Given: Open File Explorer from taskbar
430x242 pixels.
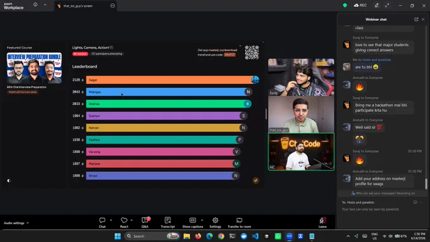Looking at the screenshot, I should 187,236.
